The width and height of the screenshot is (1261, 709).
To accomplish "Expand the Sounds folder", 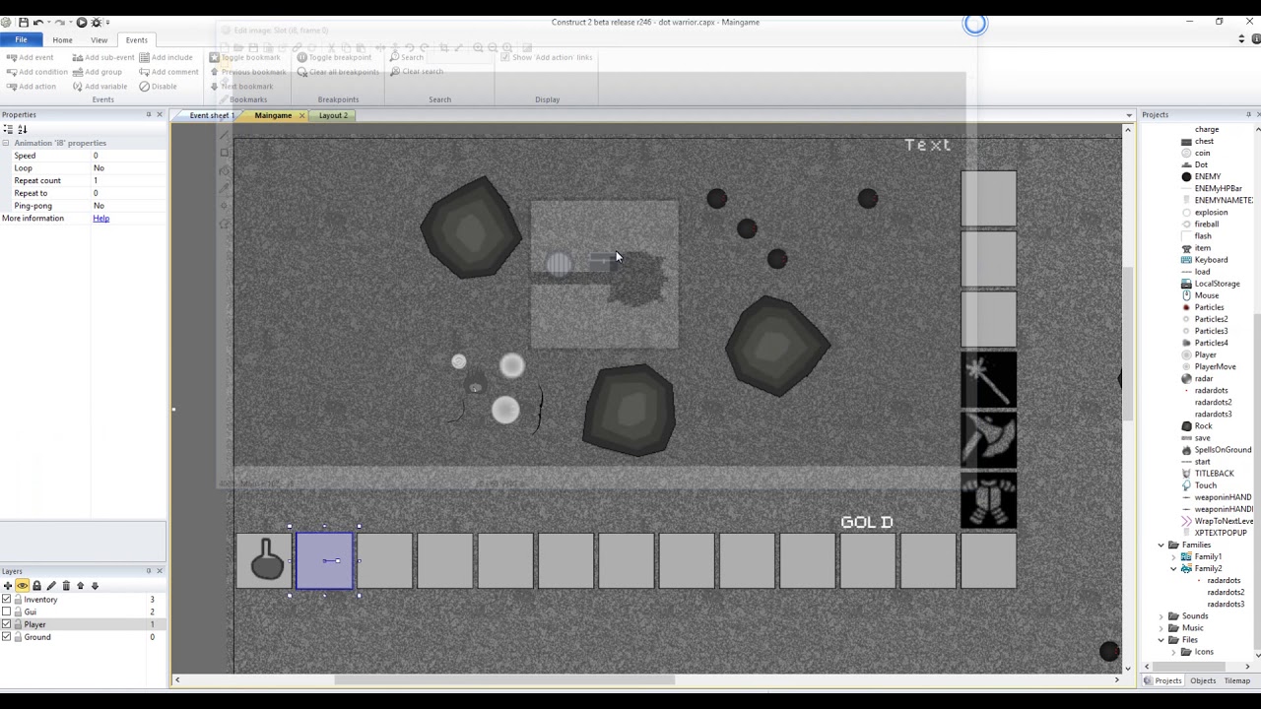I will tap(1161, 616).
